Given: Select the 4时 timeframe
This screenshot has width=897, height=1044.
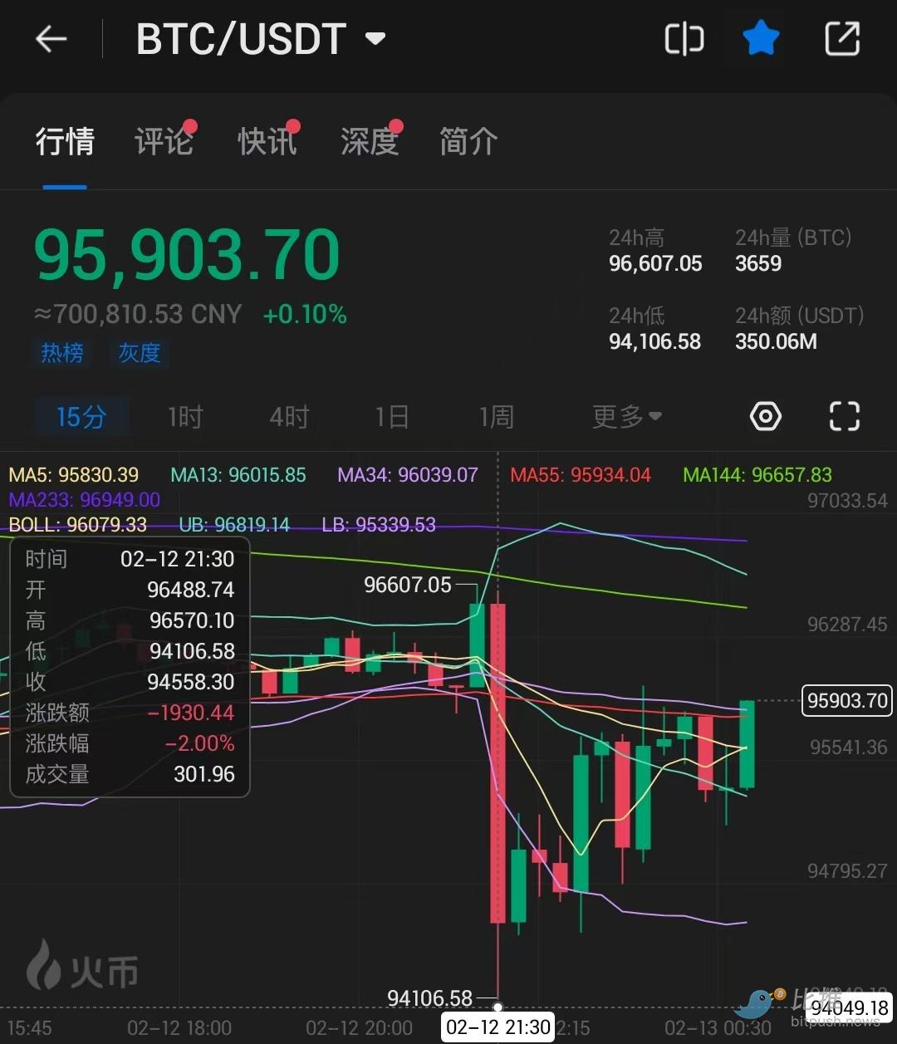Looking at the screenshot, I should 289,416.
